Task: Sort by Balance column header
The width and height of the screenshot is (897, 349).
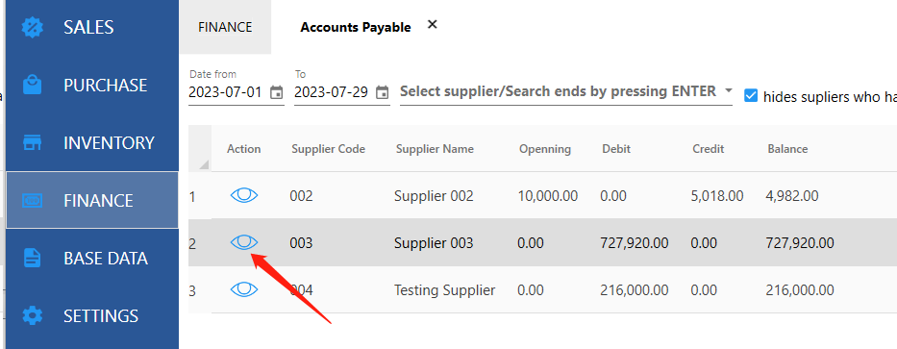Action: [787, 149]
